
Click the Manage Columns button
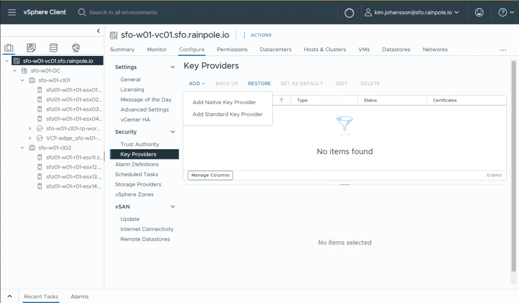tap(210, 175)
